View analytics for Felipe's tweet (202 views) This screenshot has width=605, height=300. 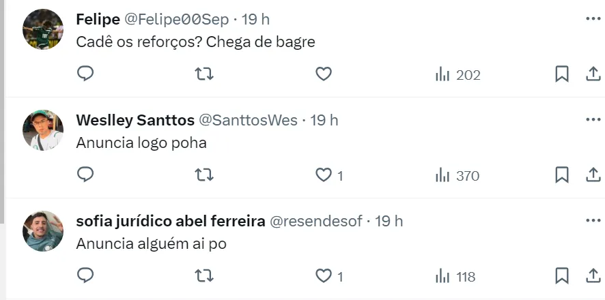click(458, 75)
